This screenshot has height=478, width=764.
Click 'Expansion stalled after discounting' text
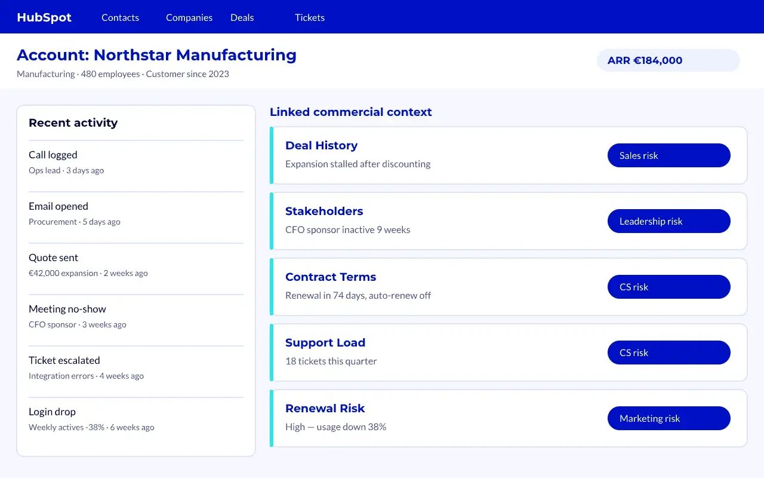(x=358, y=164)
